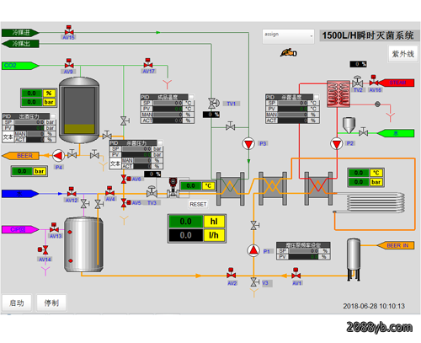Open the assign dropdown
Screen dimensions: 421x343
click(x=288, y=36)
